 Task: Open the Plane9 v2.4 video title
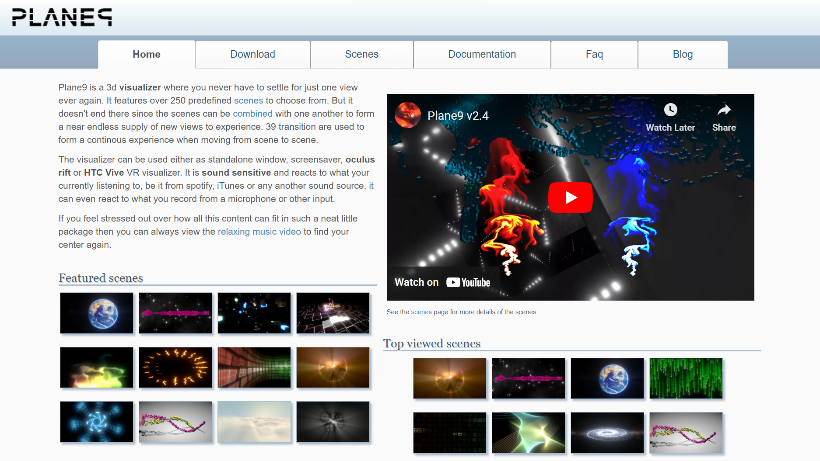pyautogui.click(x=458, y=116)
